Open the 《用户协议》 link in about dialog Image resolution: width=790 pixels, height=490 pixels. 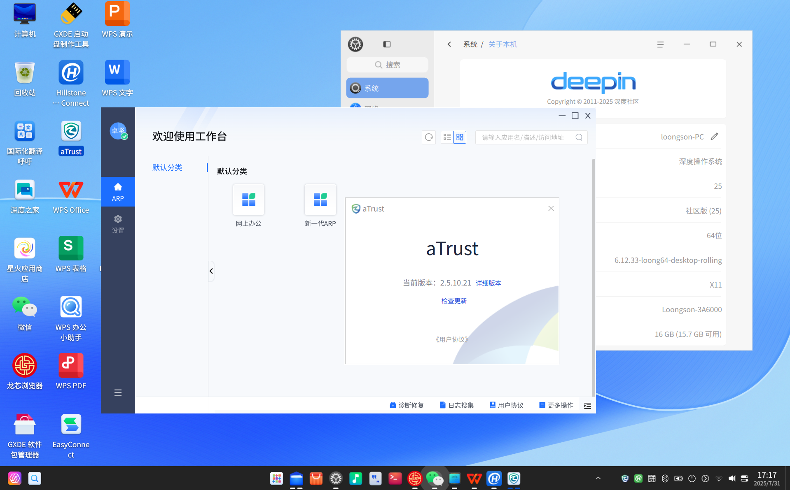(x=452, y=339)
